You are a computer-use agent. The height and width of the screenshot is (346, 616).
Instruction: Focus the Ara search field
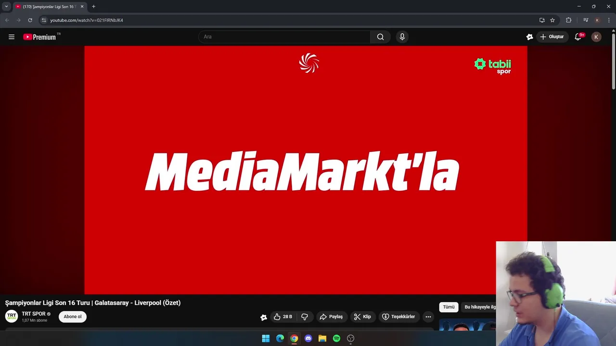tap(284, 37)
